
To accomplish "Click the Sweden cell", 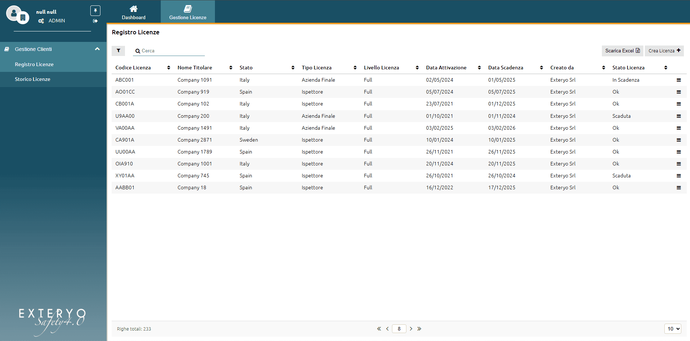I will click(249, 140).
